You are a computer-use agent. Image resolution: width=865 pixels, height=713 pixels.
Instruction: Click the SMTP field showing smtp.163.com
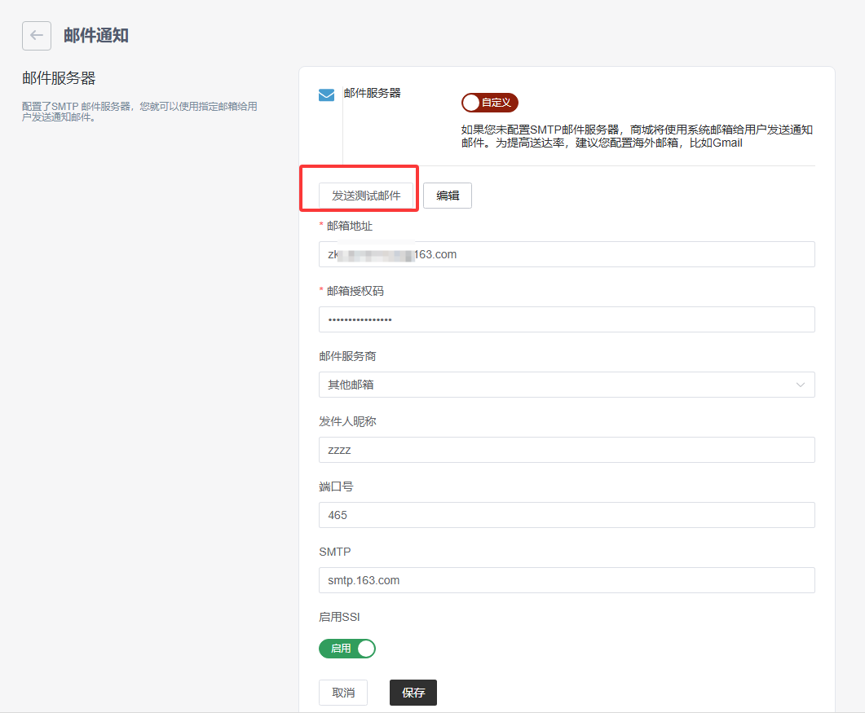tap(566, 580)
